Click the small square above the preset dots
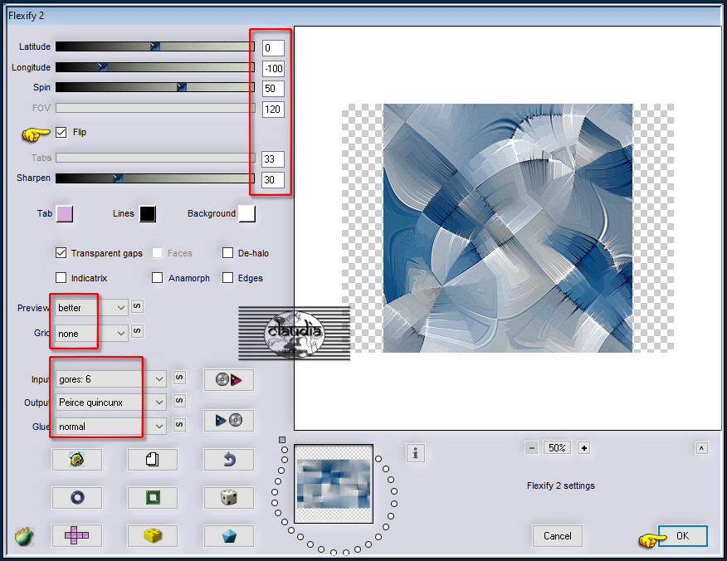The width and height of the screenshot is (727, 561). coord(282,440)
